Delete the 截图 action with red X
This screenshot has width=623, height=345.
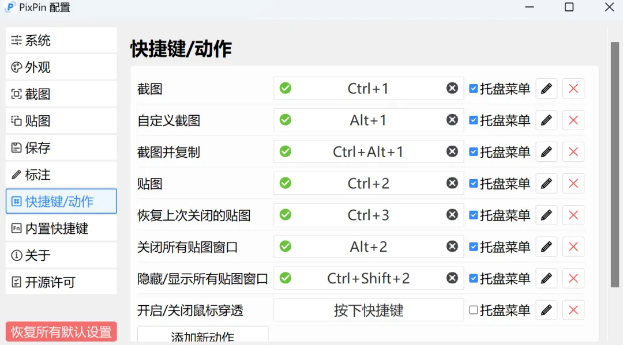(573, 89)
